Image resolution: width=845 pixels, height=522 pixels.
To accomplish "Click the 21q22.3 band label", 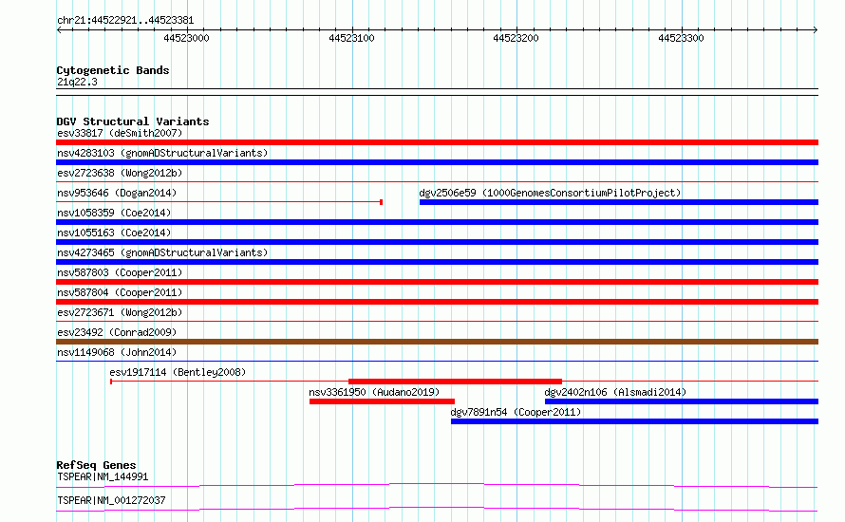I will (77, 82).
